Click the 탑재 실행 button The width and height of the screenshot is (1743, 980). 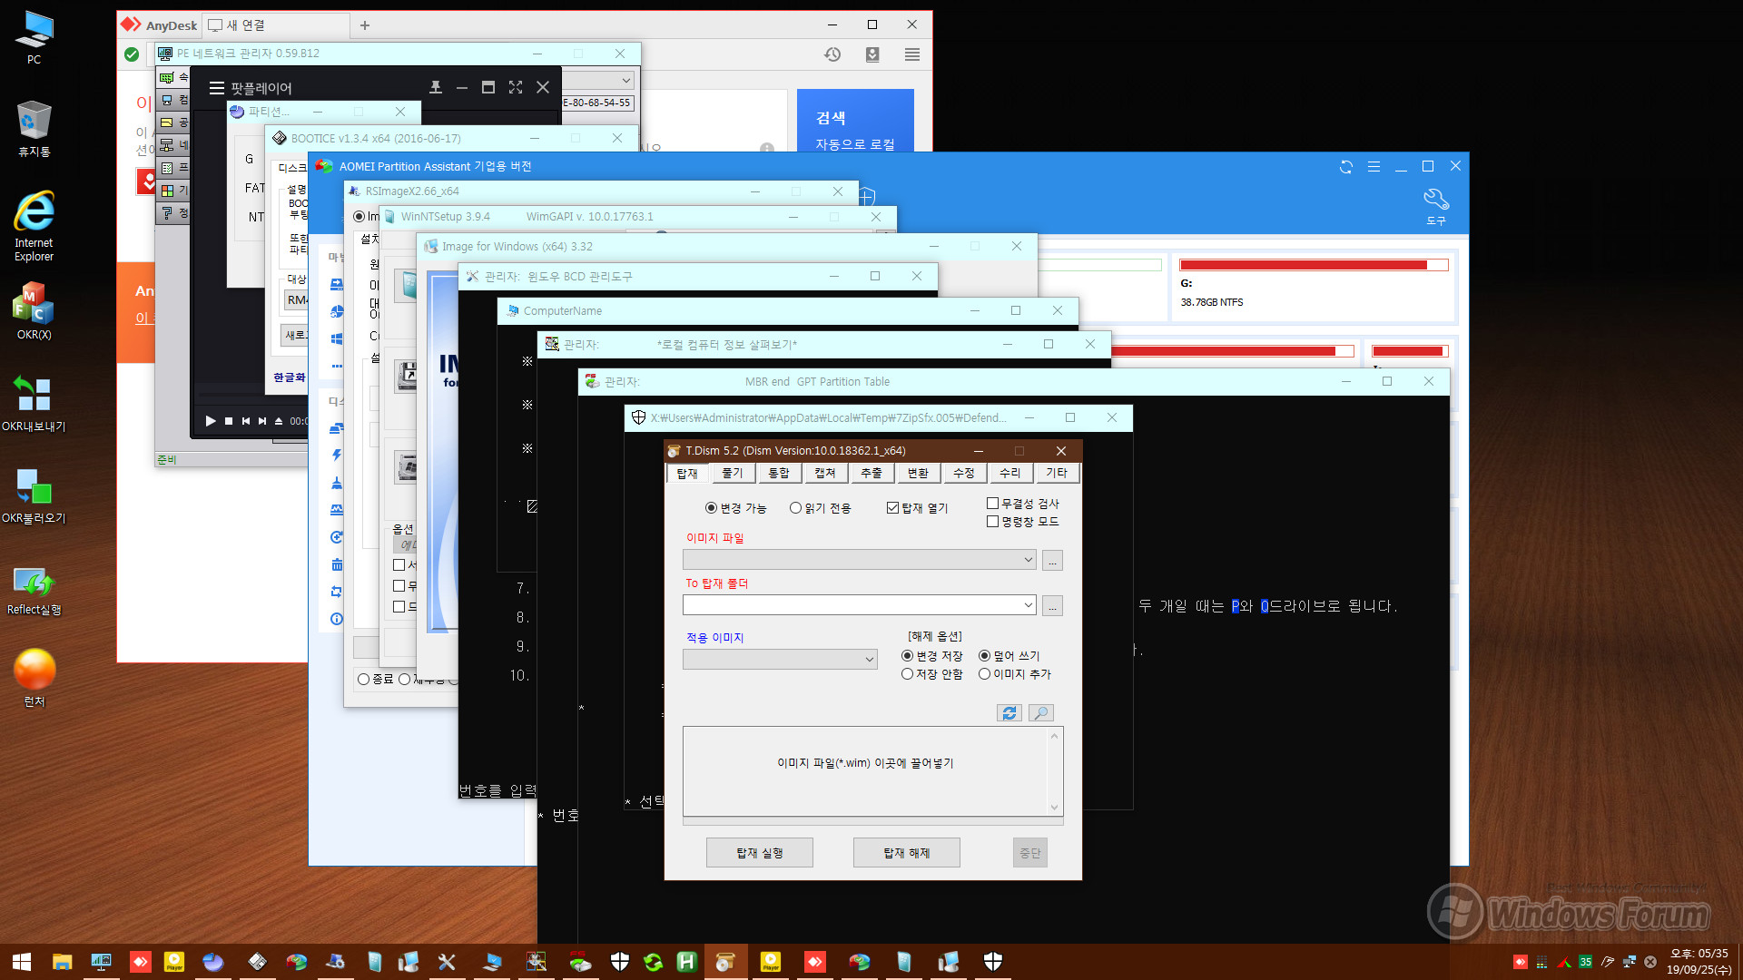[760, 853]
